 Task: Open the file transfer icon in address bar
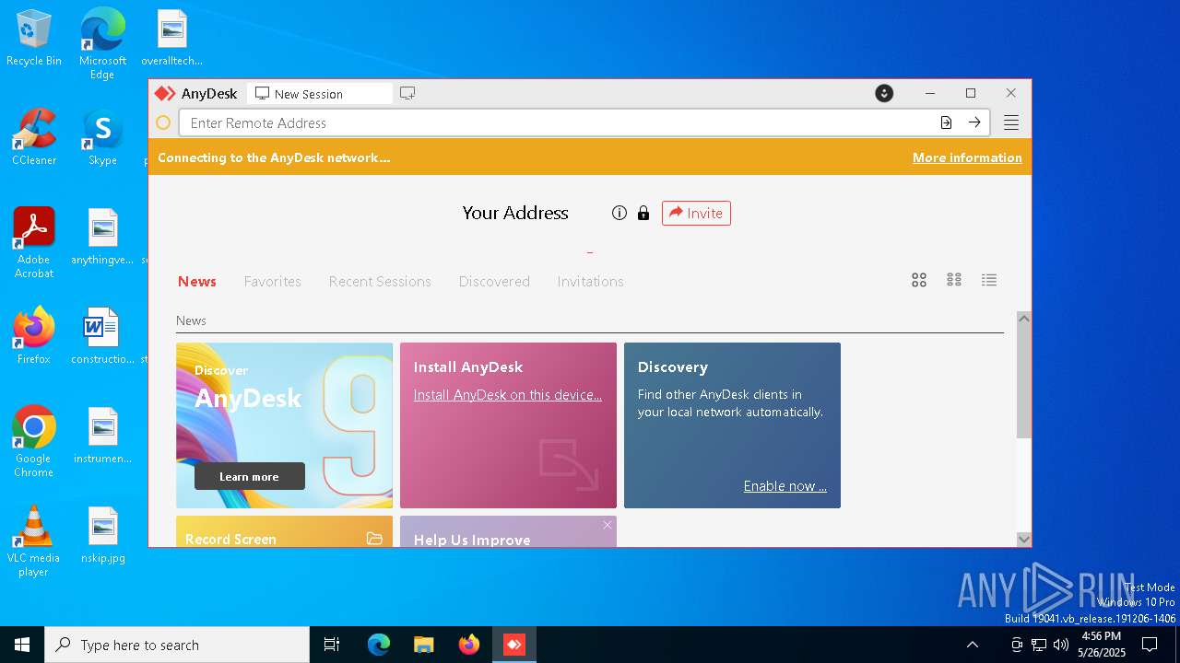point(946,122)
